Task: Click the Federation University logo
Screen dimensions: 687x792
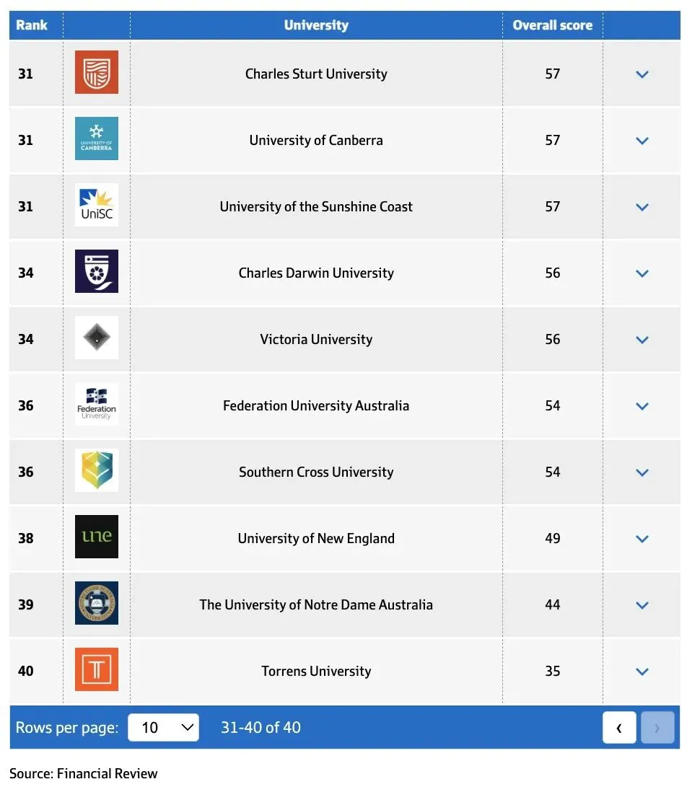Action: 97,404
